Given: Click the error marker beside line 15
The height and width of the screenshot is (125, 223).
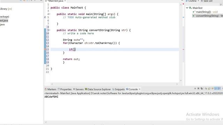Looking at the screenshot, I should pyautogui.click(x=45, y=49).
